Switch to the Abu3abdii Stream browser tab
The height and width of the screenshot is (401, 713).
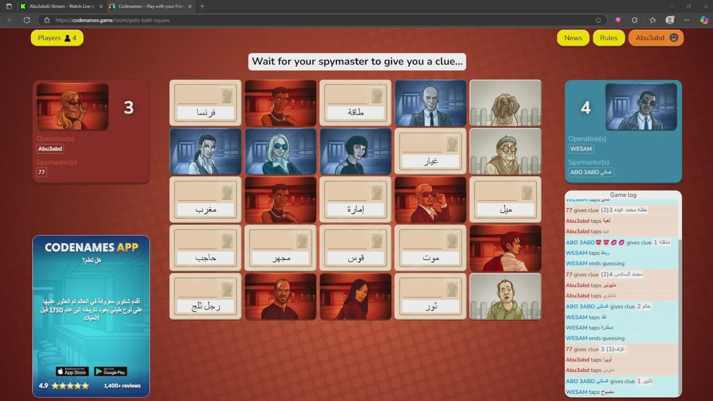pos(60,6)
